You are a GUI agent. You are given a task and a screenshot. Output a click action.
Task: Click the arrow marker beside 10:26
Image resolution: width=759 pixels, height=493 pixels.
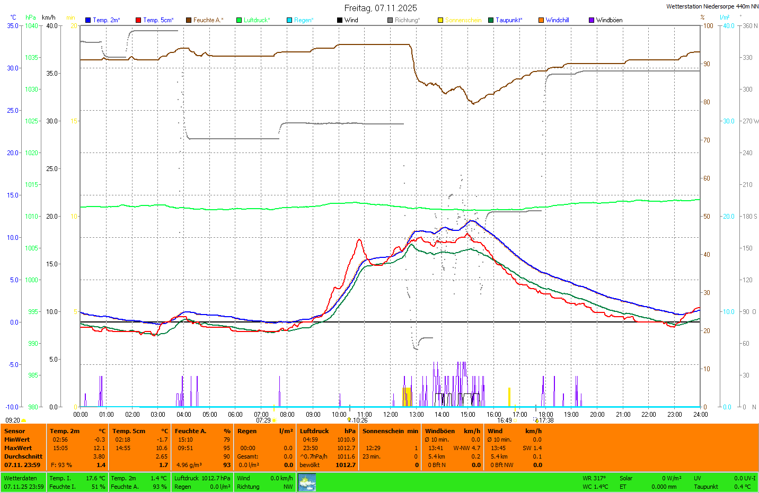pyautogui.click(x=349, y=420)
